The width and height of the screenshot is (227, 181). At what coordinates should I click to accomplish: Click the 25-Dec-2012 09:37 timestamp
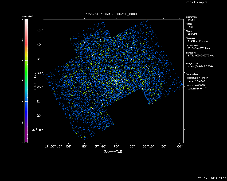pyautogui.click(x=212, y=178)
